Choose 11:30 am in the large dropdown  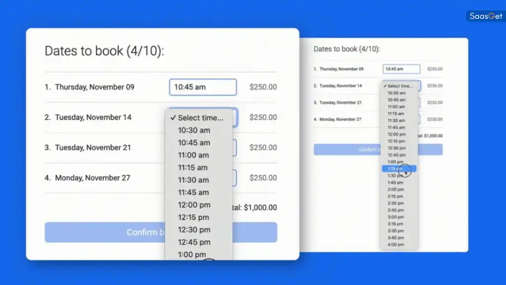[x=194, y=180]
